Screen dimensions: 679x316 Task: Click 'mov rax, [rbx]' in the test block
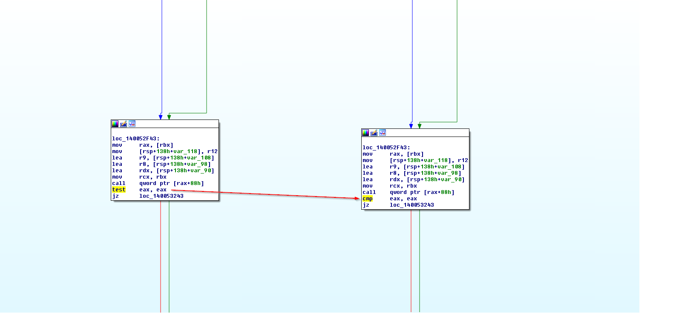143,145
